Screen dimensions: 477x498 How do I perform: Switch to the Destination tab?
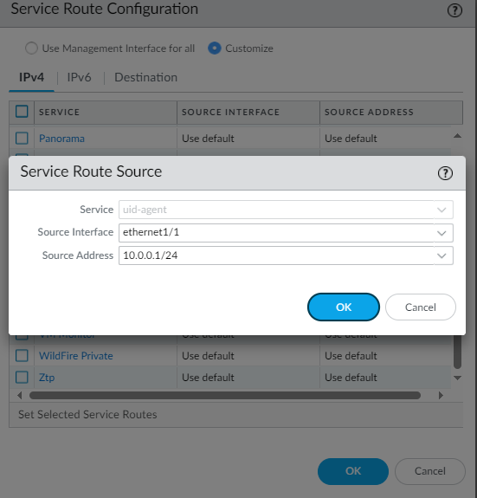point(145,77)
